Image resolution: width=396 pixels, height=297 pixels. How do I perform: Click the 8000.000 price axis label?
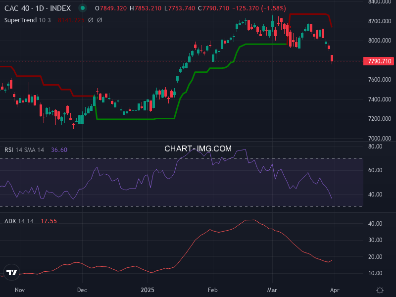[x=380, y=41]
